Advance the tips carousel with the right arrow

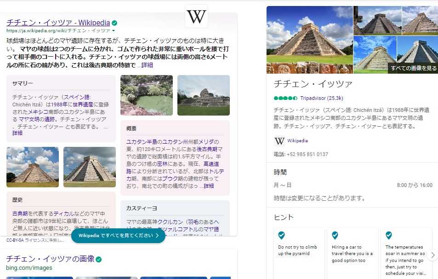tap(432, 255)
